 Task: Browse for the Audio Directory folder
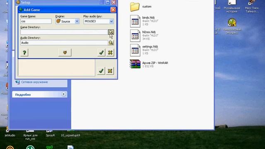point(111,43)
